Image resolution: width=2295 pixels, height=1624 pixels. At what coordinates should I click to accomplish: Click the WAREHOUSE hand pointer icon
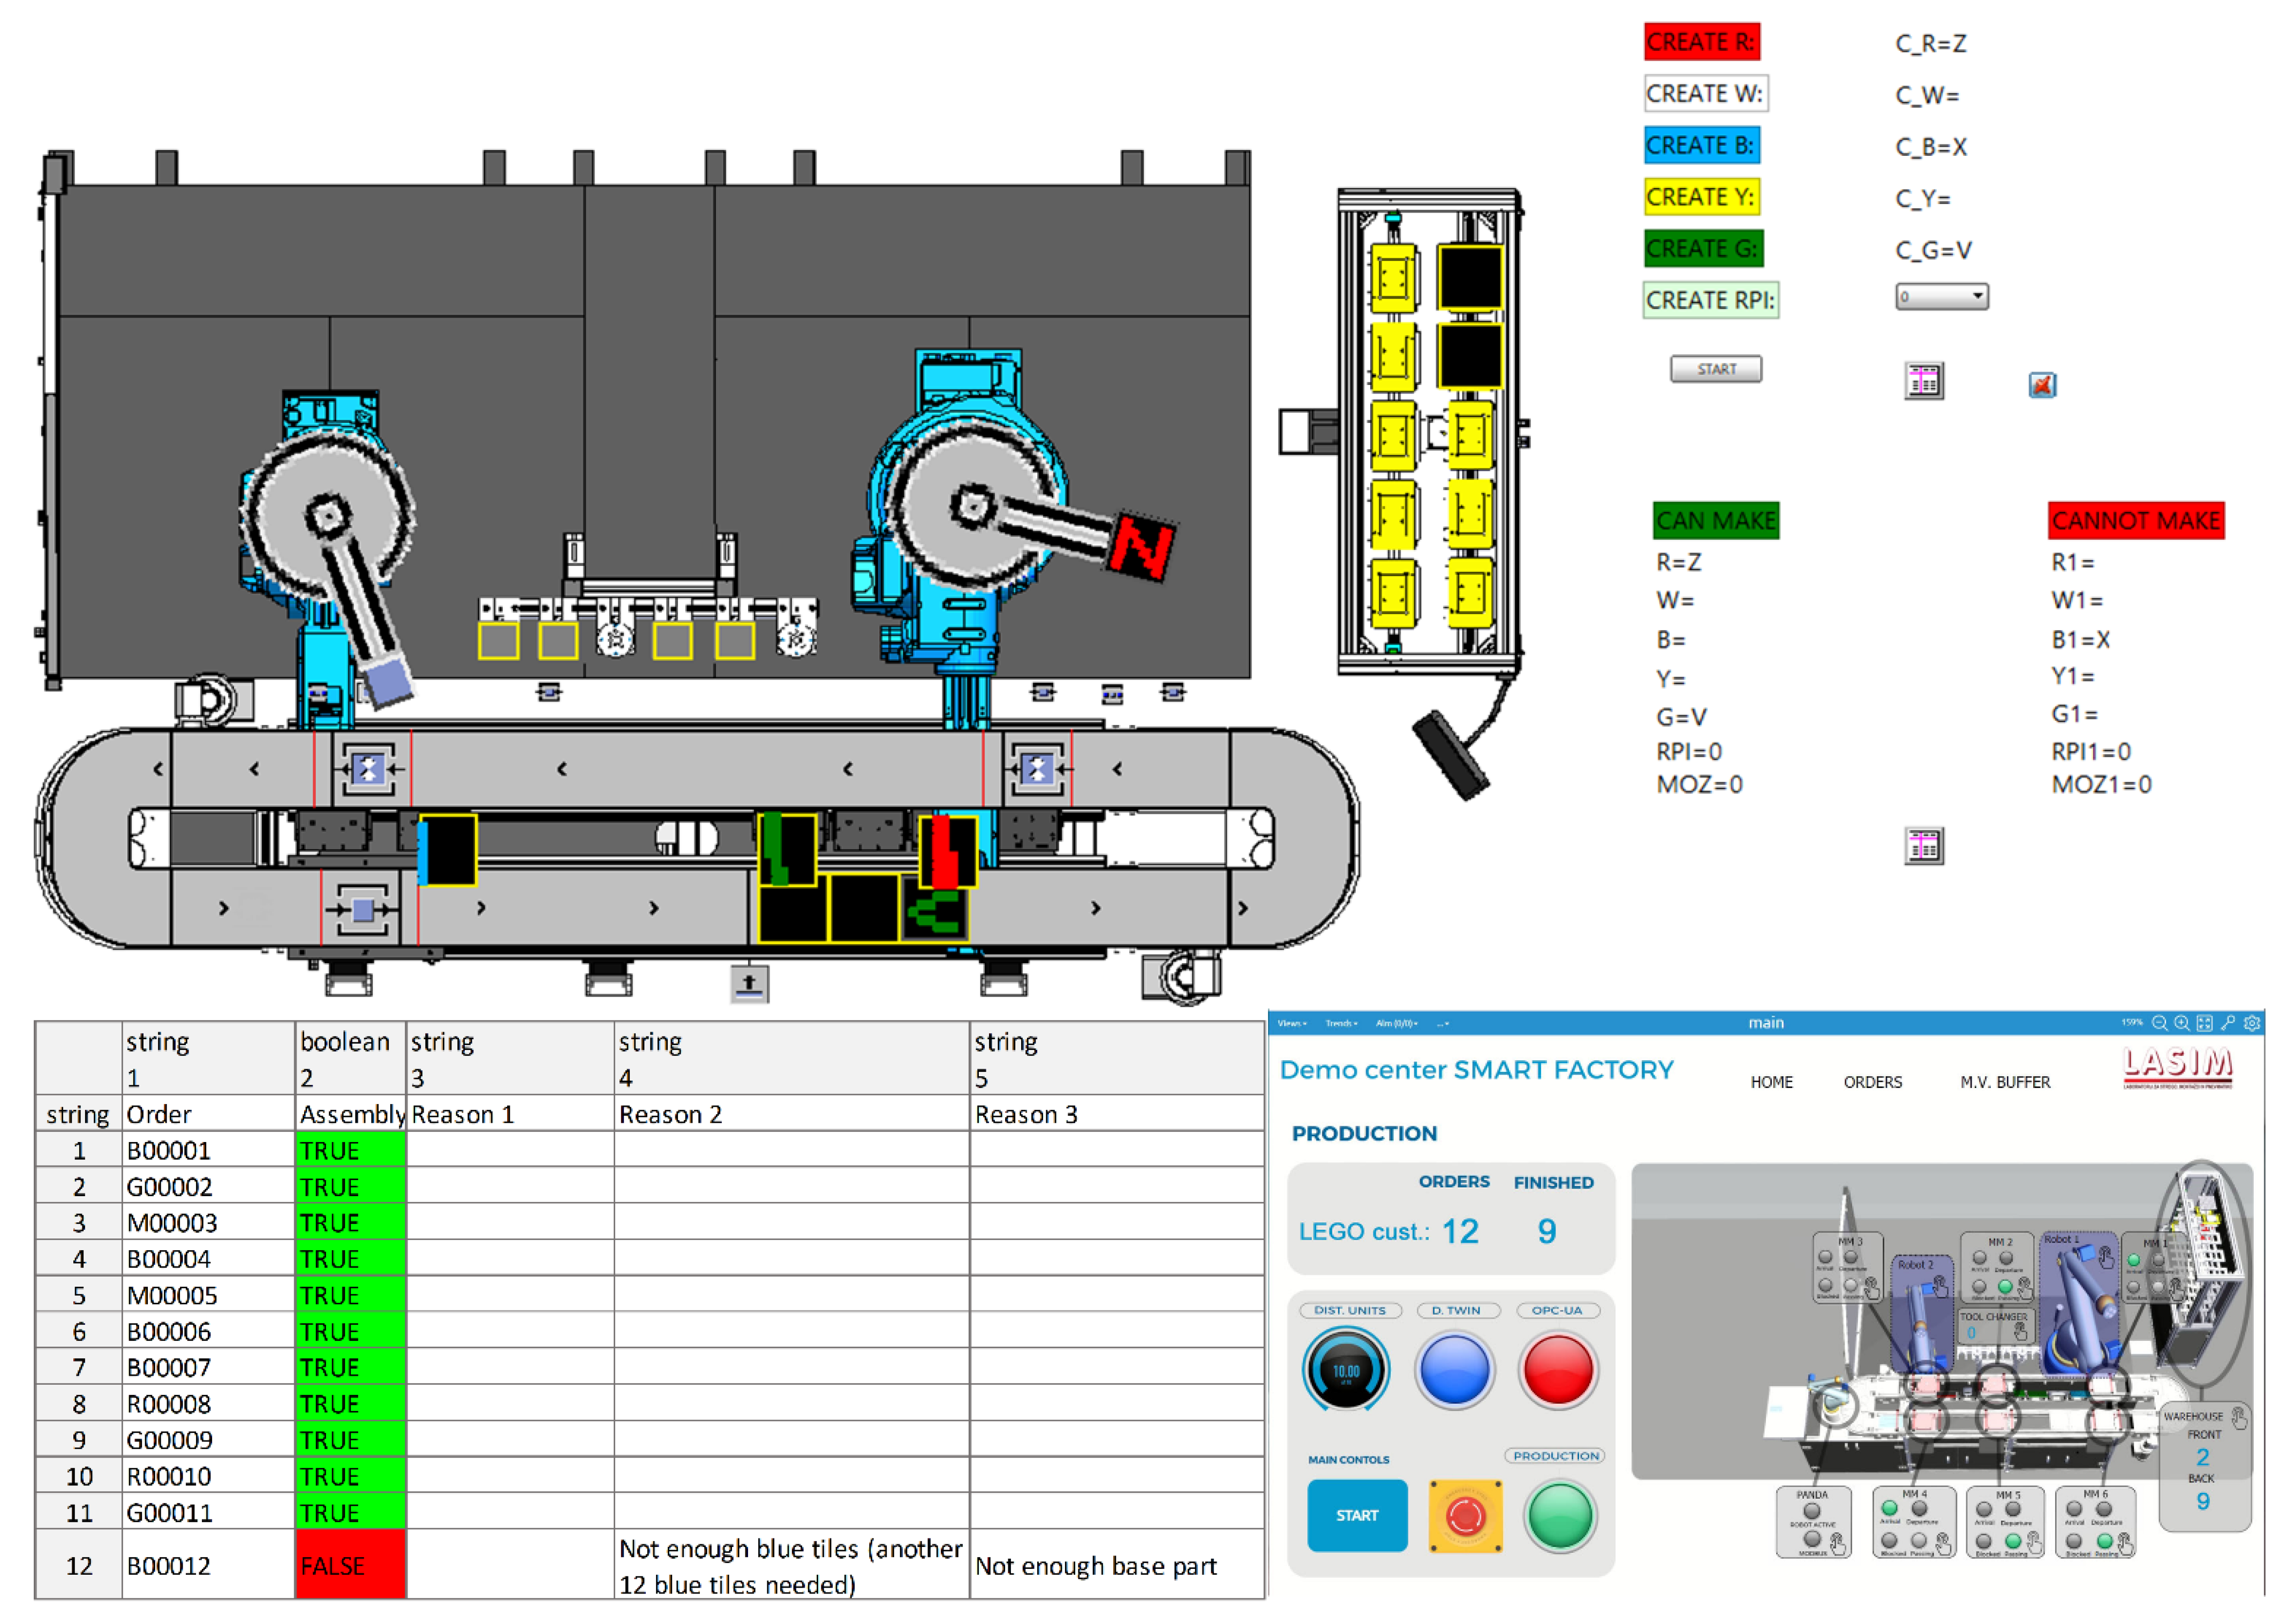coord(2239,1417)
